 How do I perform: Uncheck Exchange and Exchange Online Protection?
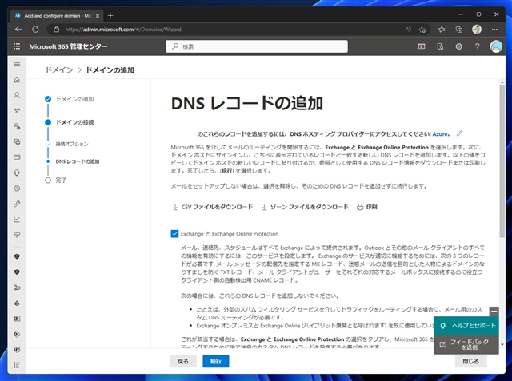(x=174, y=234)
